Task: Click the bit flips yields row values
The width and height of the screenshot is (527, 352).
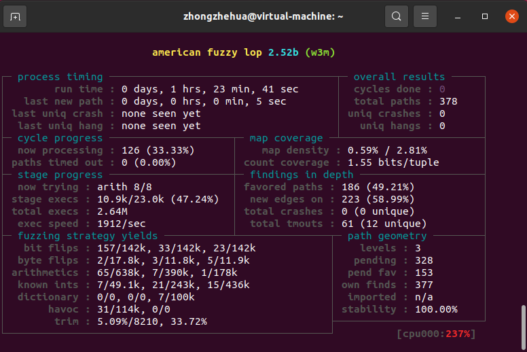Action: [176, 248]
